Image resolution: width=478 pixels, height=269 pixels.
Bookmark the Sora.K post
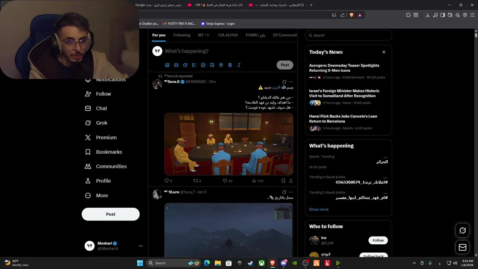(x=283, y=181)
